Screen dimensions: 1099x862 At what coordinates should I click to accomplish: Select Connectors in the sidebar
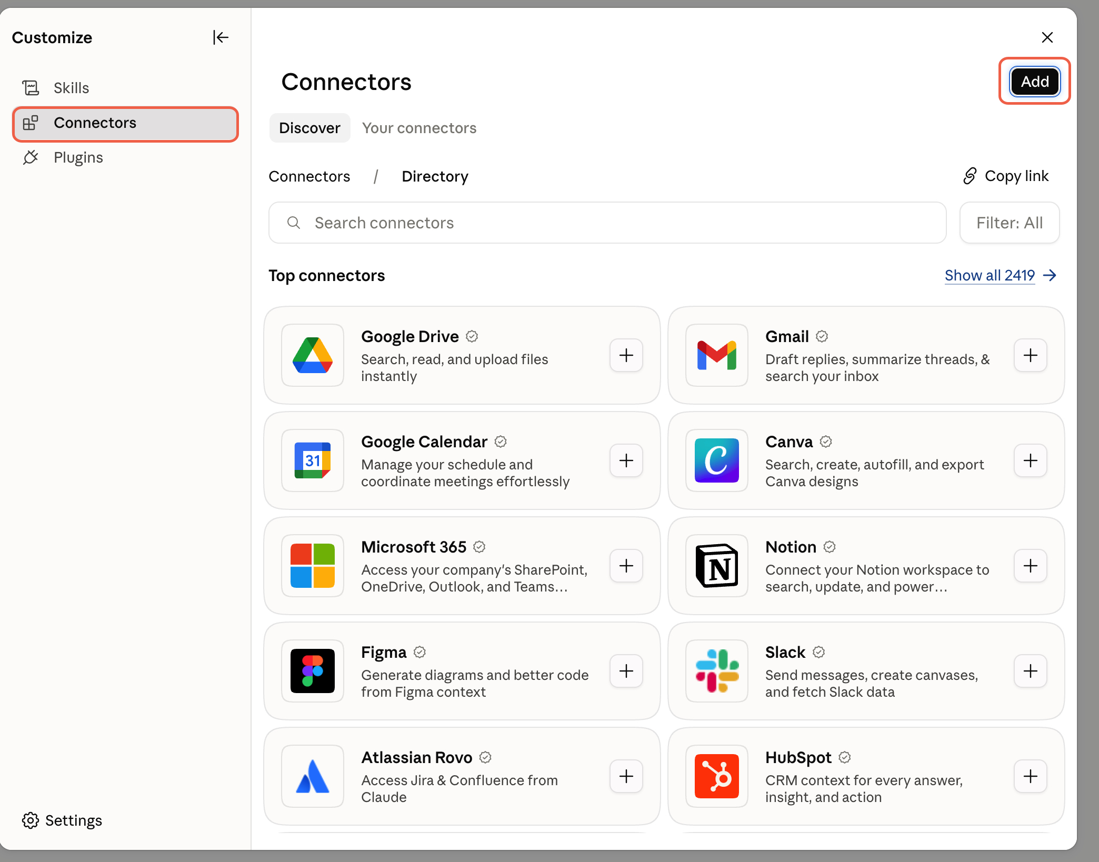pos(125,123)
